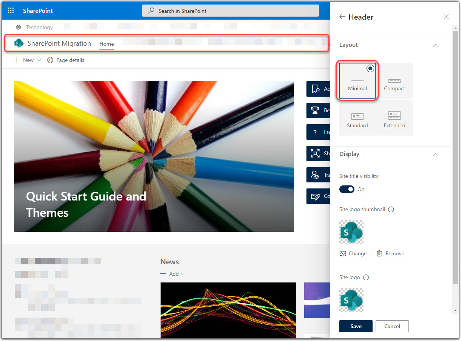This screenshot has height=341, width=461.
Task: Click the Site logo thumbnail info icon
Action: point(391,209)
